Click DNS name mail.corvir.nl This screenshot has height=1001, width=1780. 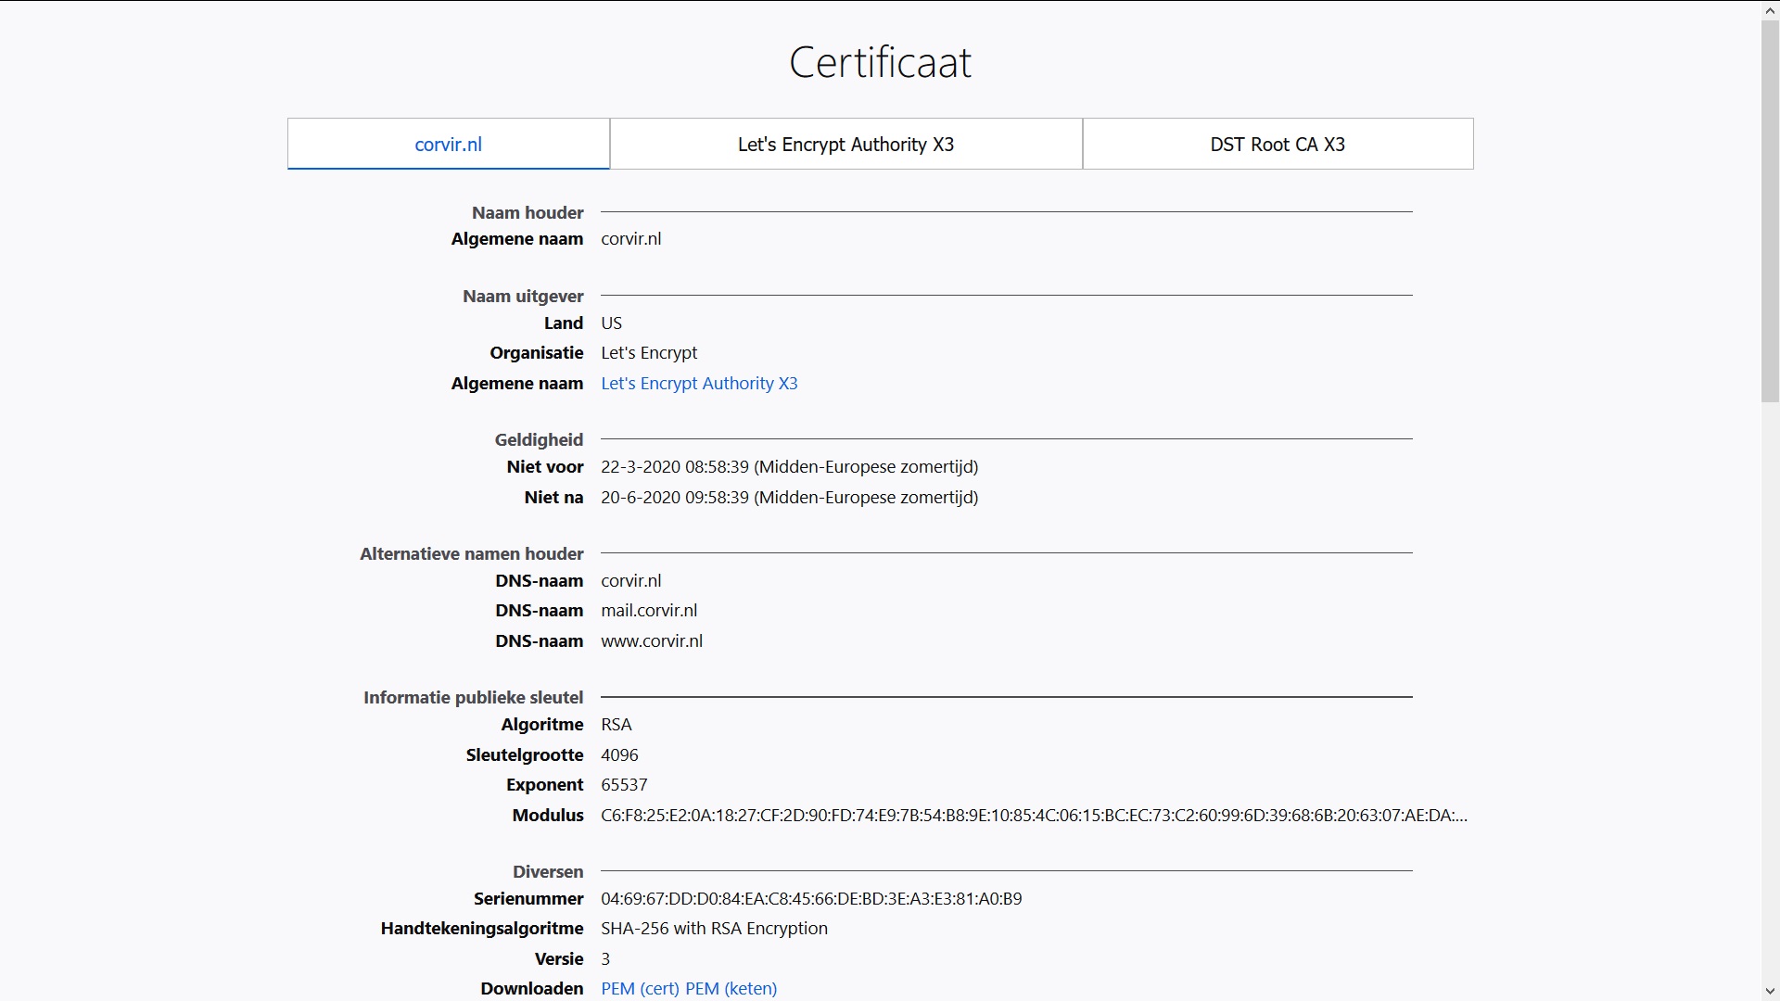[649, 611]
